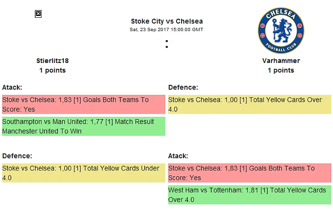Click the broken Stoke City image icon
This screenshot has width=333, height=219.
[38, 14]
